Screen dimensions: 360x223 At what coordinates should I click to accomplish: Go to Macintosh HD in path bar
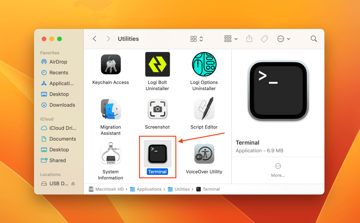[x=106, y=189]
